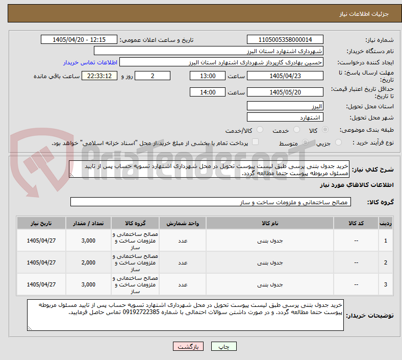The height and width of the screenshot is (360, 402).
Task: Click جدول بتنی in row 2
Action: [270, 263]
